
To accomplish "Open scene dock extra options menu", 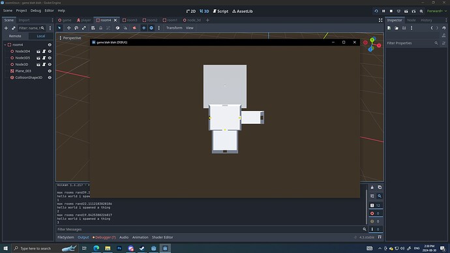I will click(x=50, y=28).
